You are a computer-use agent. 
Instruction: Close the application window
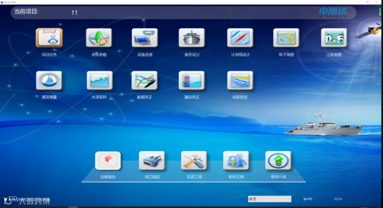tap(377, 2)
